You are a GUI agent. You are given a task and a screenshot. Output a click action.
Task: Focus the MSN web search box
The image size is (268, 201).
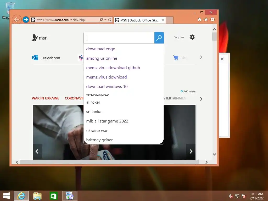click(x=119, y=38)
